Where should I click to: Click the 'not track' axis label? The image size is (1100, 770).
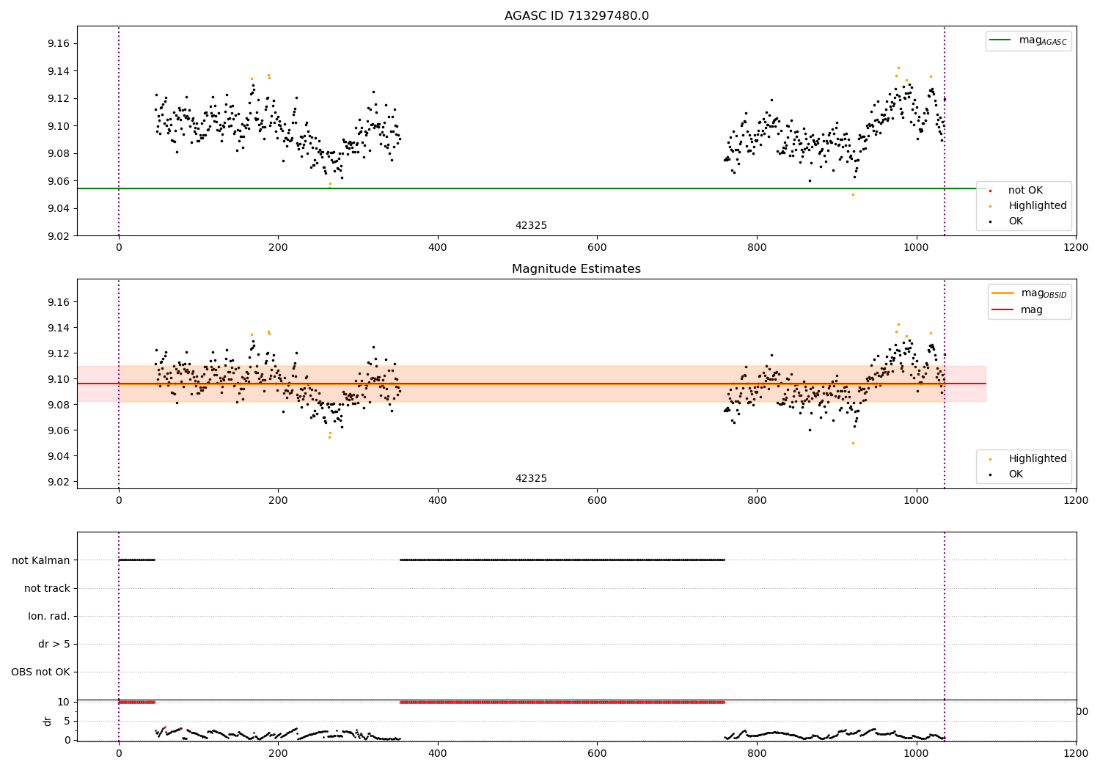coord(47,588)
